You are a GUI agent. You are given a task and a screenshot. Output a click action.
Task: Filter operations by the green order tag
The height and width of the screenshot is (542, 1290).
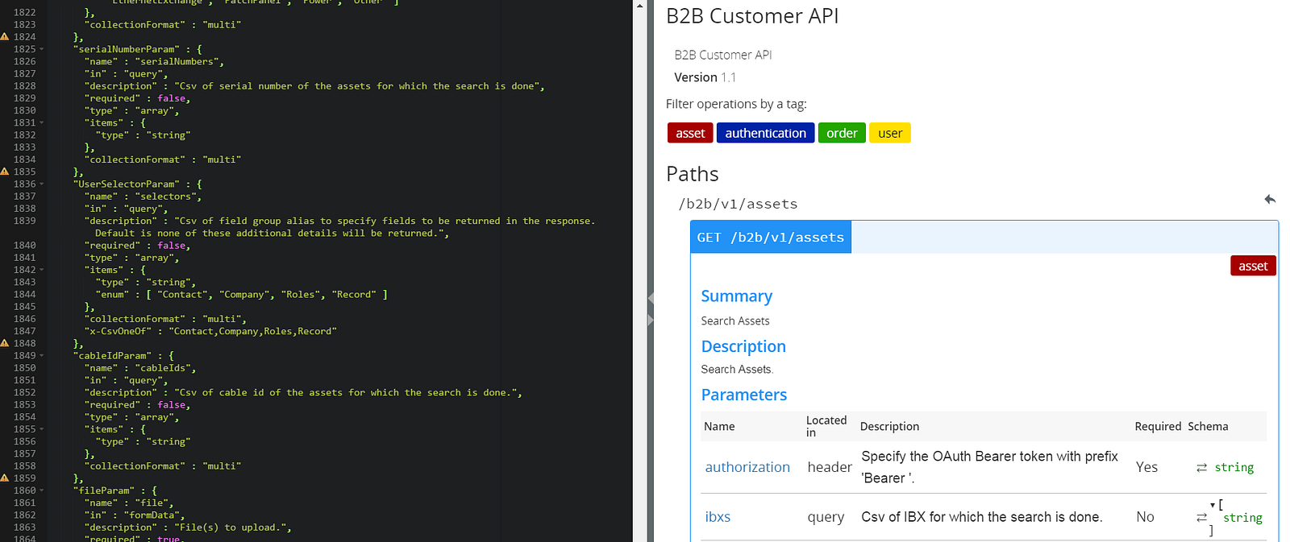pyautogui.click(x=842, y=133)
